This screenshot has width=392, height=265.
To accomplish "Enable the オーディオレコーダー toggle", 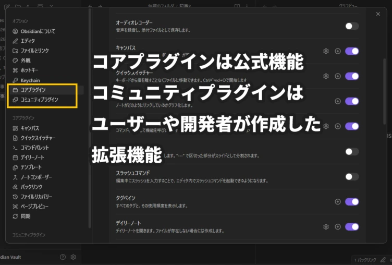I will pos(352,26).
